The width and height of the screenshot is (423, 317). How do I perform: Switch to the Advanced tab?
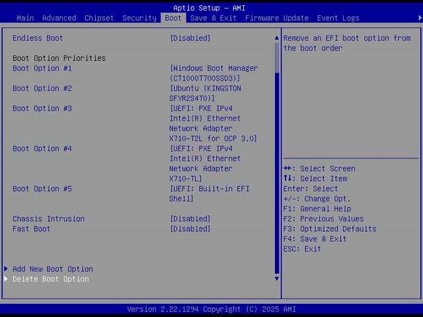(x=59, y=18)
